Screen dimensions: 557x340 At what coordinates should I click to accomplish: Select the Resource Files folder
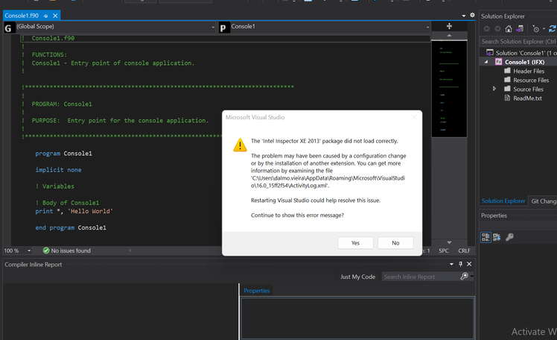[531, 81]
